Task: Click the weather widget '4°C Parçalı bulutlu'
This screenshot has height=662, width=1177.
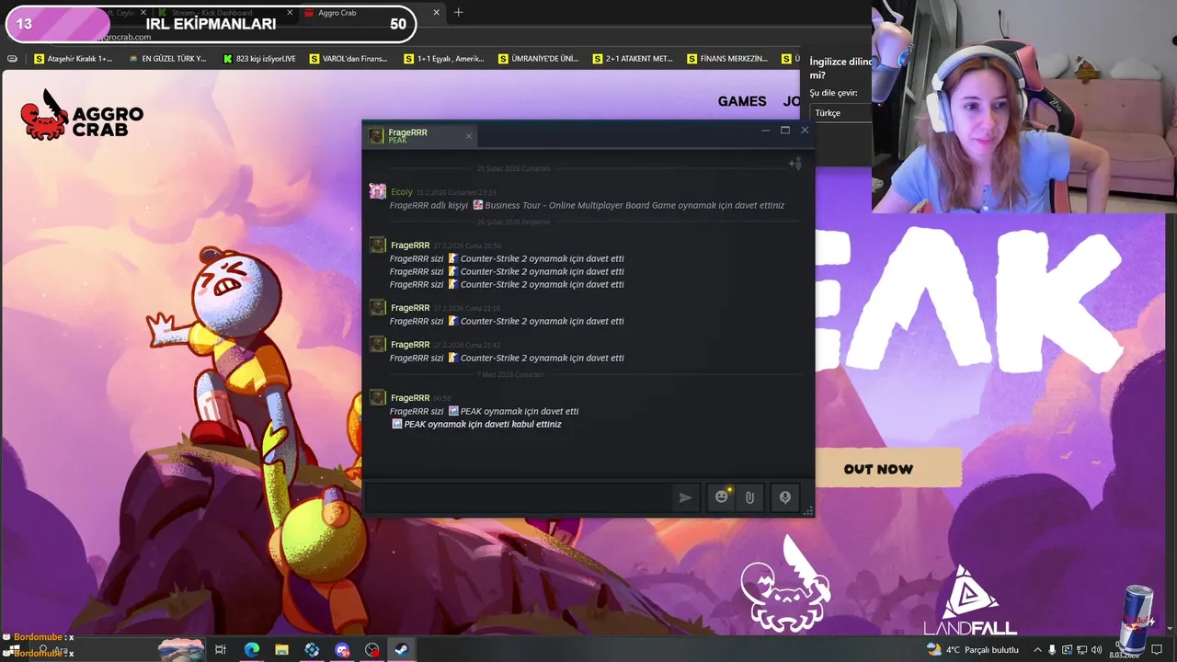Action: pyautogui.click(x=973, y=650)
